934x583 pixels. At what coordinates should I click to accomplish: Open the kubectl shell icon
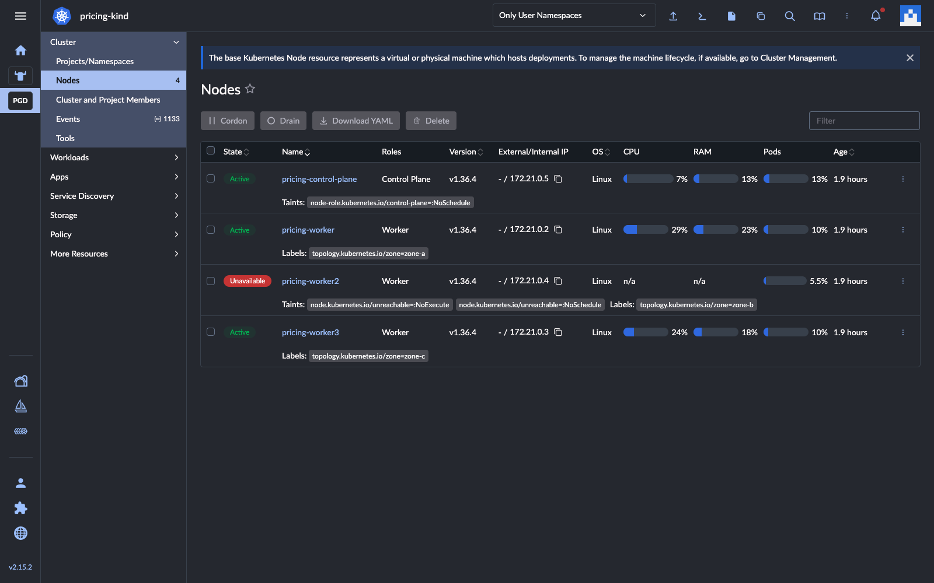coord(702,16)
